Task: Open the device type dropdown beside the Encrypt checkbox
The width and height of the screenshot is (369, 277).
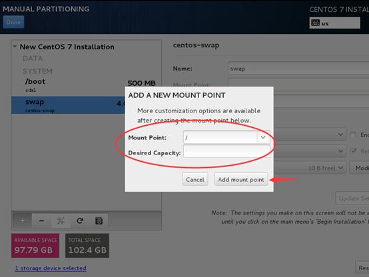Action: [310, 135]
